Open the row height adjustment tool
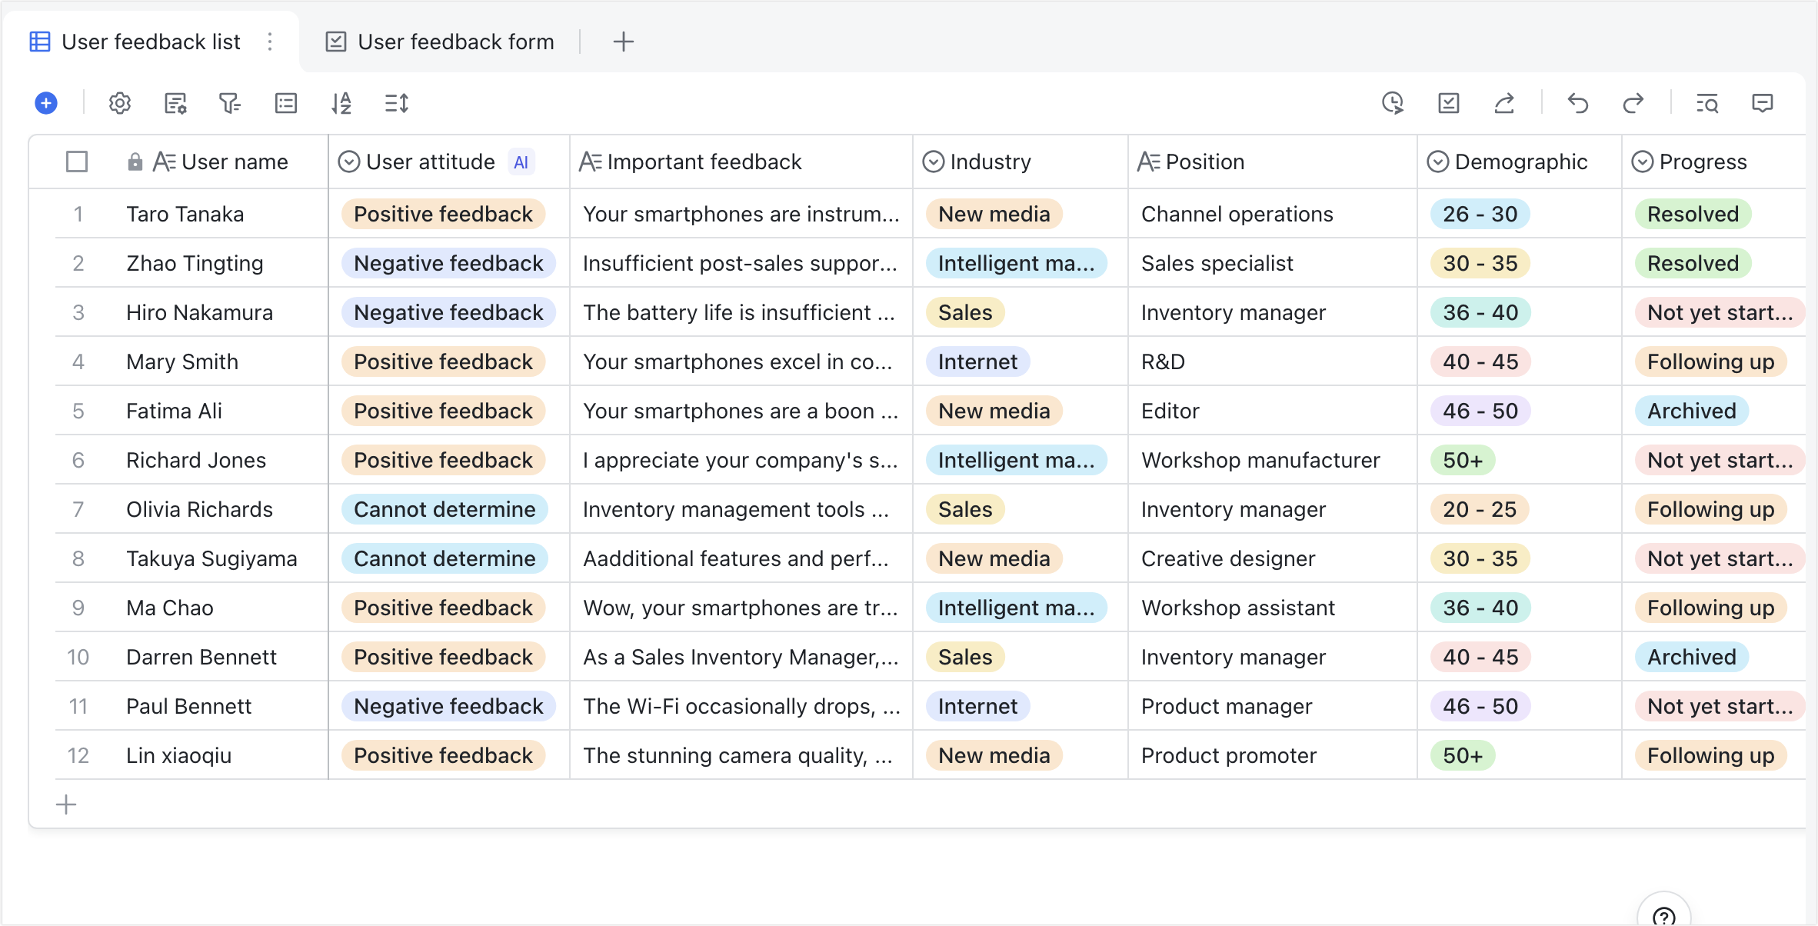 click(x=397, y=103)
